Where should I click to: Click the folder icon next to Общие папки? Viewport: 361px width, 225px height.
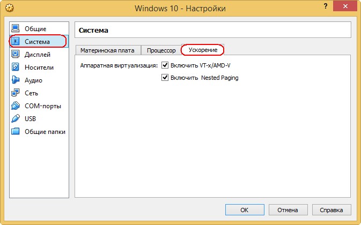point(16,131)
